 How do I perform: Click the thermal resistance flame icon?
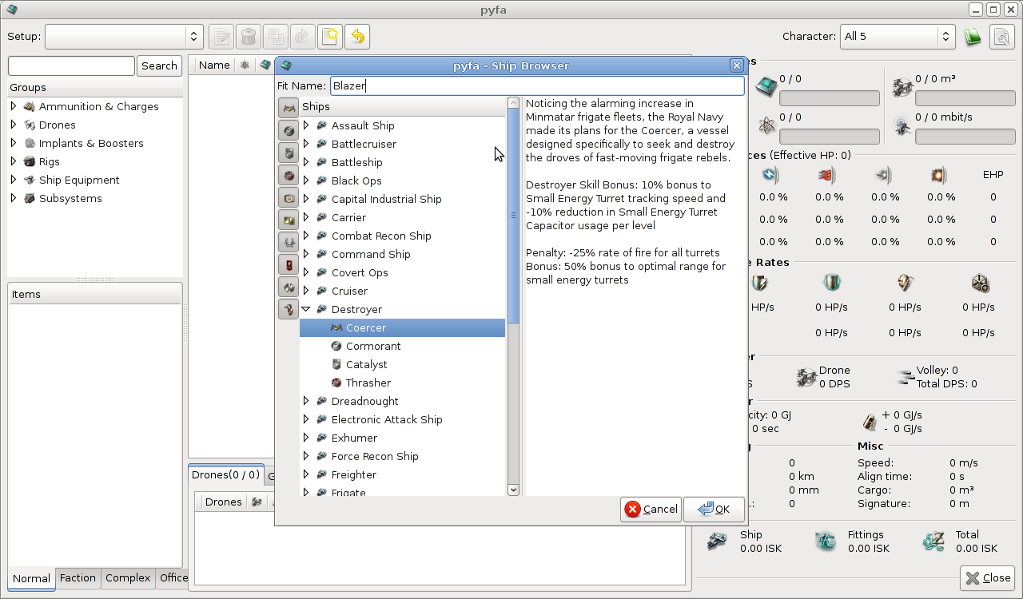pos(828,174)
